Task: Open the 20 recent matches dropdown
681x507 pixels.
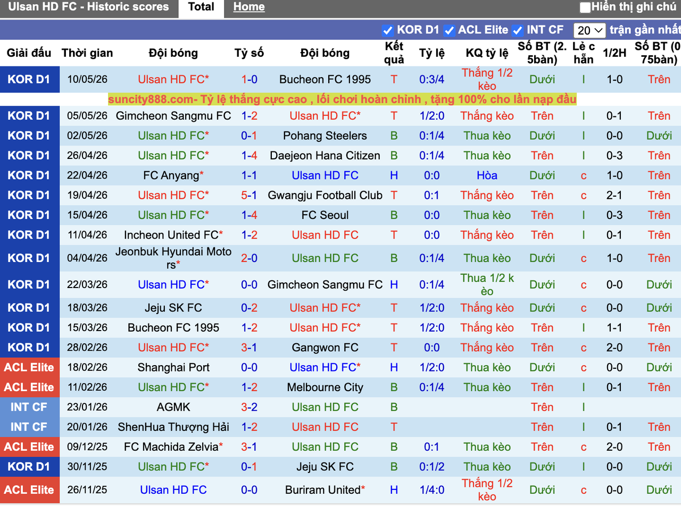Action: pos(589,30)
